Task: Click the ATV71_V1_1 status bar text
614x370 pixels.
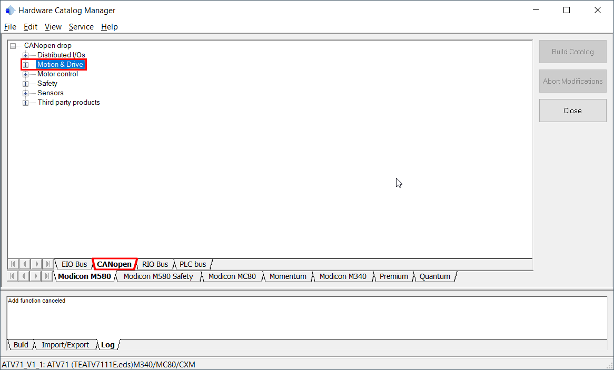Action: [x=98, y=365]
